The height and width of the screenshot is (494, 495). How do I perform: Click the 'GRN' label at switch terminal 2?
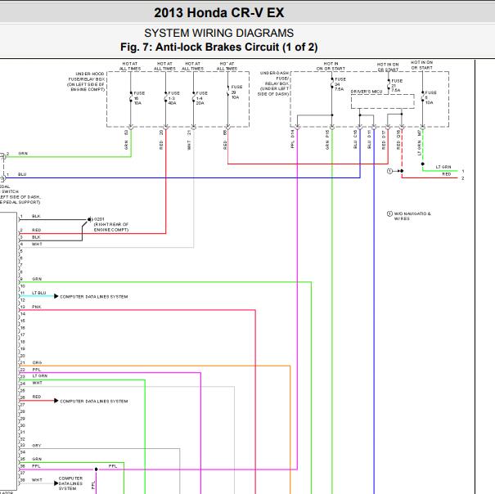pos(23,154)
